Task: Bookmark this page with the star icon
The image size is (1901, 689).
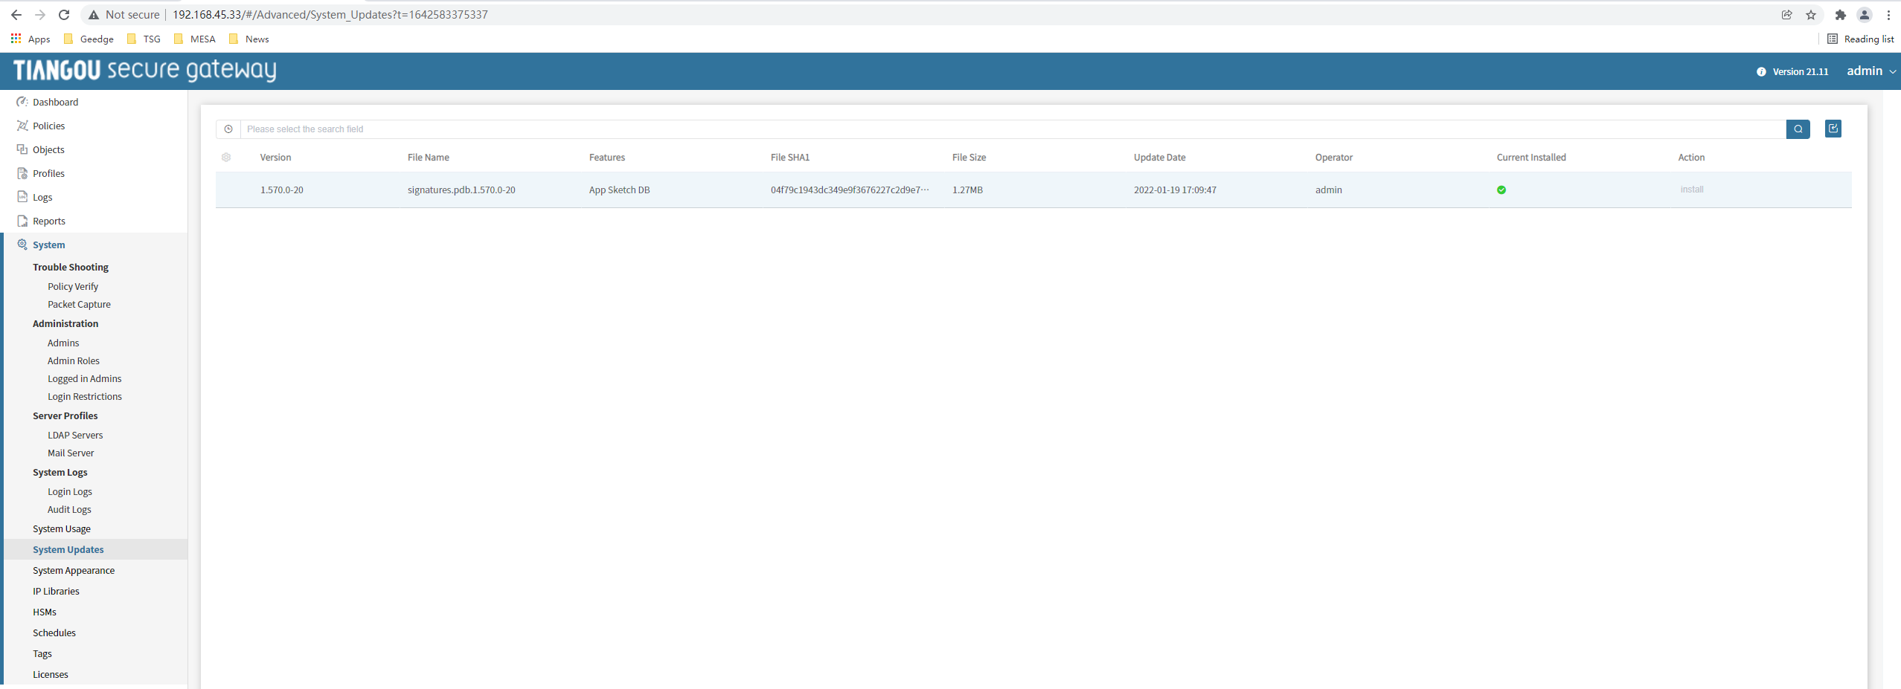Action: pyautogui.click(x=1810, y=15)
